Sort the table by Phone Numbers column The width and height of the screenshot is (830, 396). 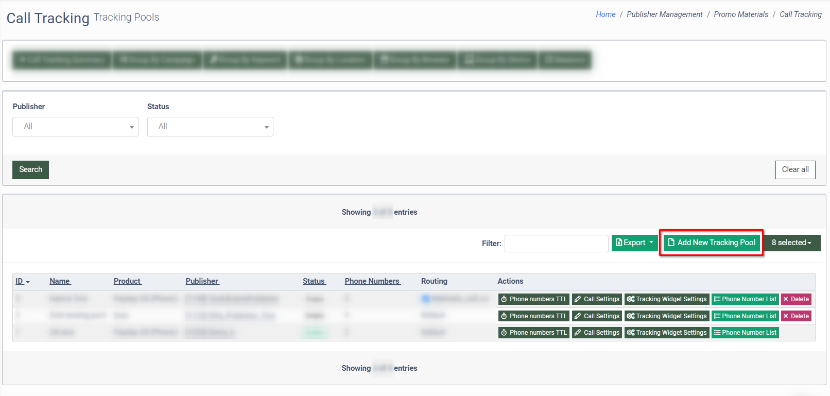372,281
